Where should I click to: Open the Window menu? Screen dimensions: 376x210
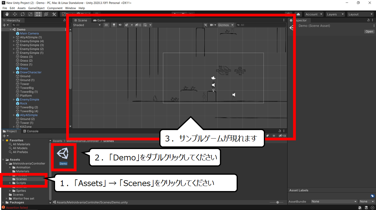pyautogui.click(x=71, y=8)
